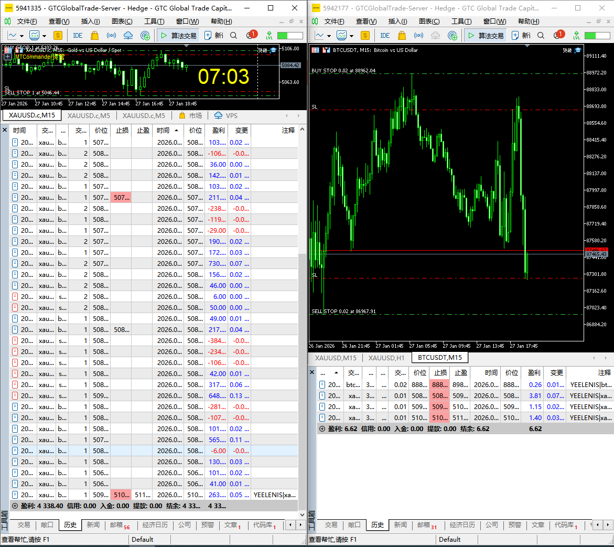Click grey VPS cloud icon in 5942177 toolbar
This screenshot has height=547, width=614.
pyautogui.click(x=435, y=36)
